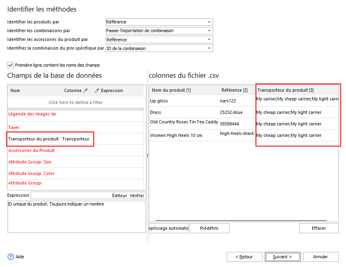Select the Nom column header
Image resolution: width=346 pixels, height=267 pixels.
(x=15, y=90)
